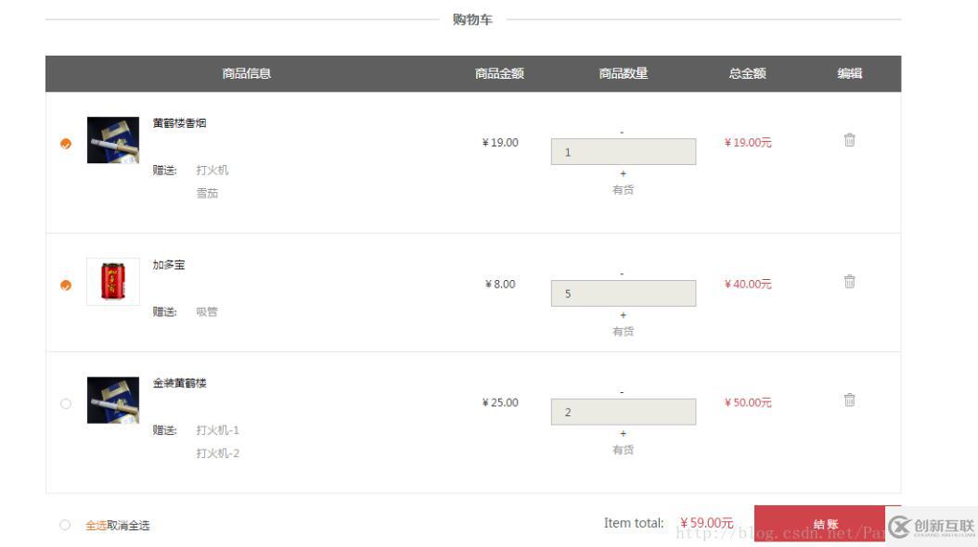Click the 黄鹤楼香烟 quantity input field
Image resolution: width=978 pixels, height=547 pixels.
tap(623, 152)
